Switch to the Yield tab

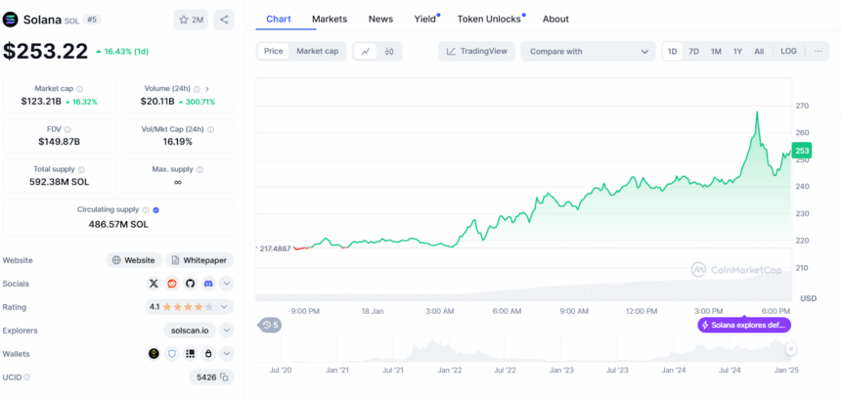[425, 19]
